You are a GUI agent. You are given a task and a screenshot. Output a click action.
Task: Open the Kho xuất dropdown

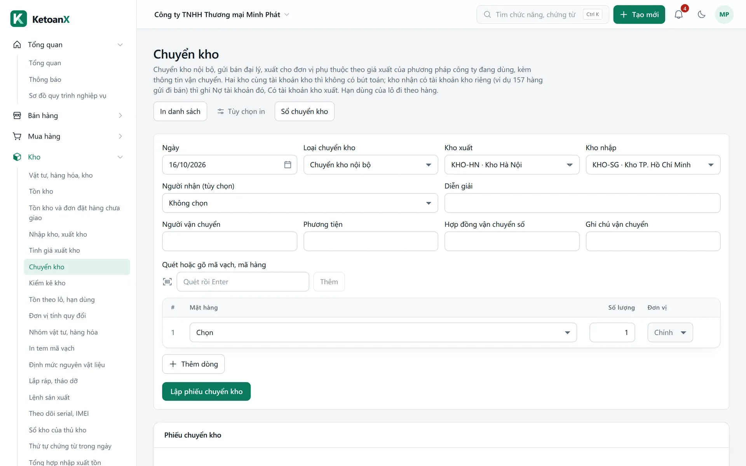[x=512, y=165]
